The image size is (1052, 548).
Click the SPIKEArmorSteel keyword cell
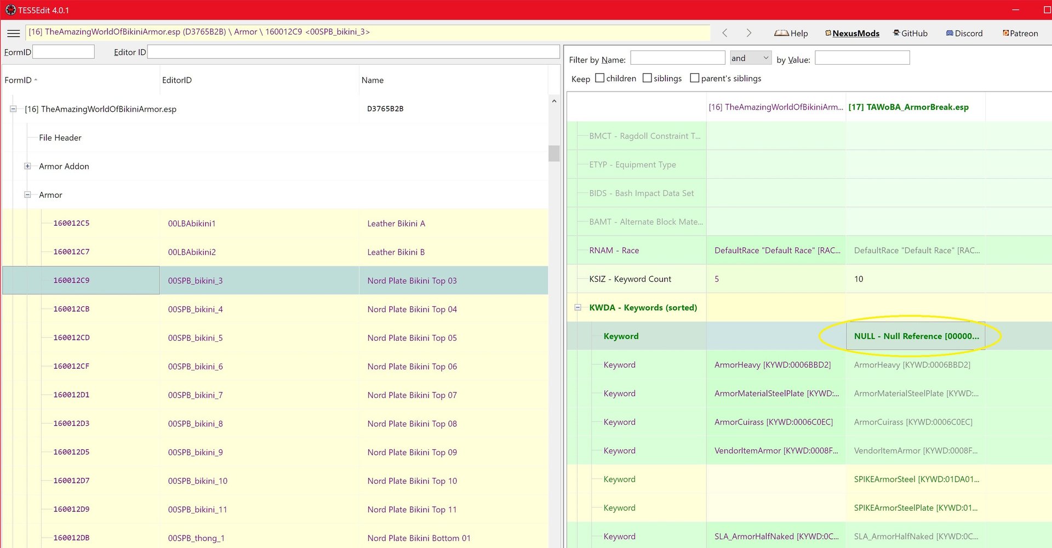click(916, 479)
